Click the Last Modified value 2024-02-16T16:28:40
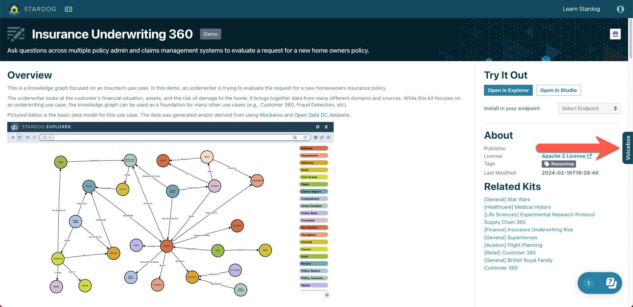633x307 pixels. [570, 173]
